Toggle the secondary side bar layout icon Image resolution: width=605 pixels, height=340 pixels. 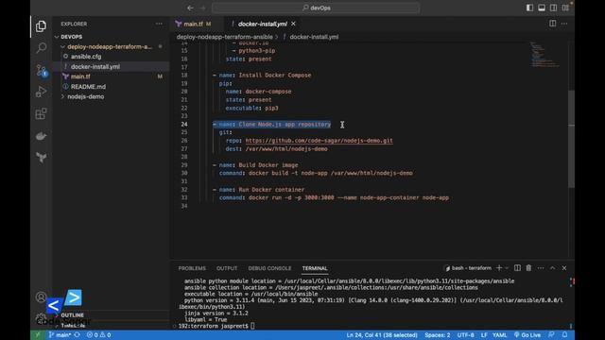(553, 8)
